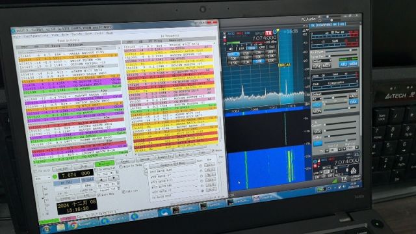Click the red TX slice indicator
This screenshot has height=234, width=416.
point(268,33)
